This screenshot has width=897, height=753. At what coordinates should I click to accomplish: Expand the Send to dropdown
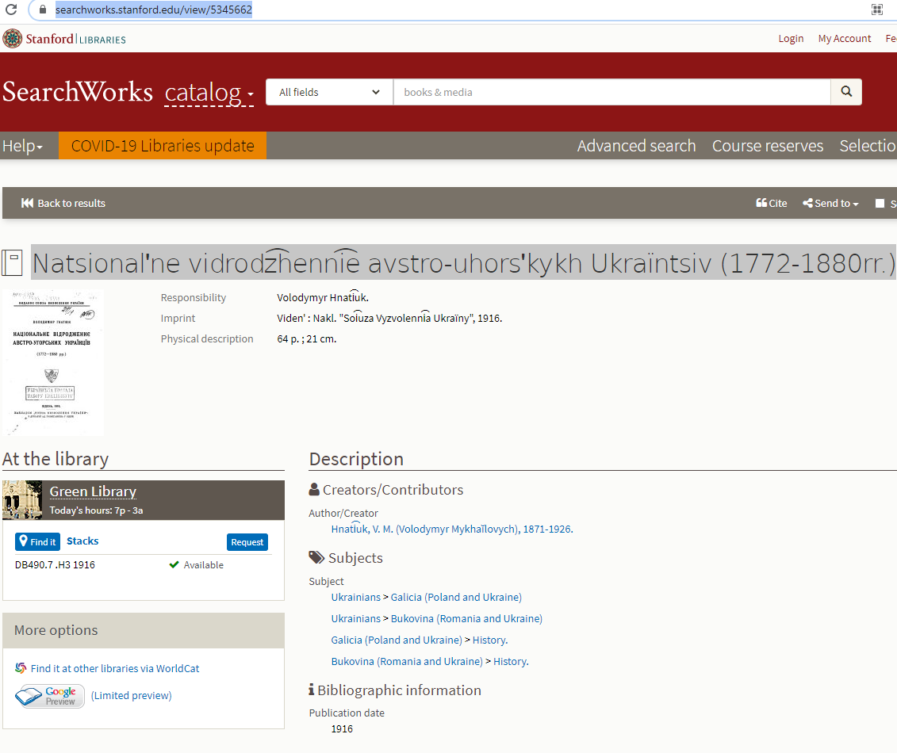click(830, 203)
